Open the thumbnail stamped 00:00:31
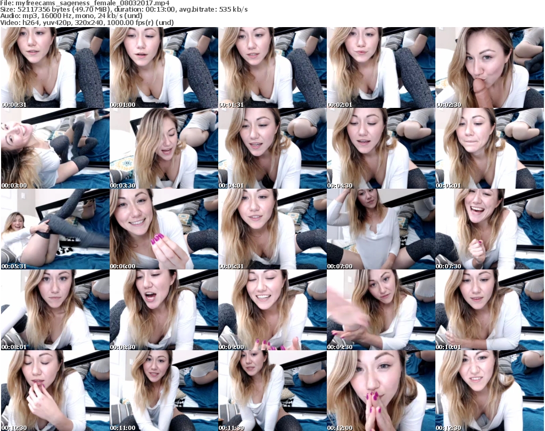Screen dimensions: 545x431 pos(55,67)
